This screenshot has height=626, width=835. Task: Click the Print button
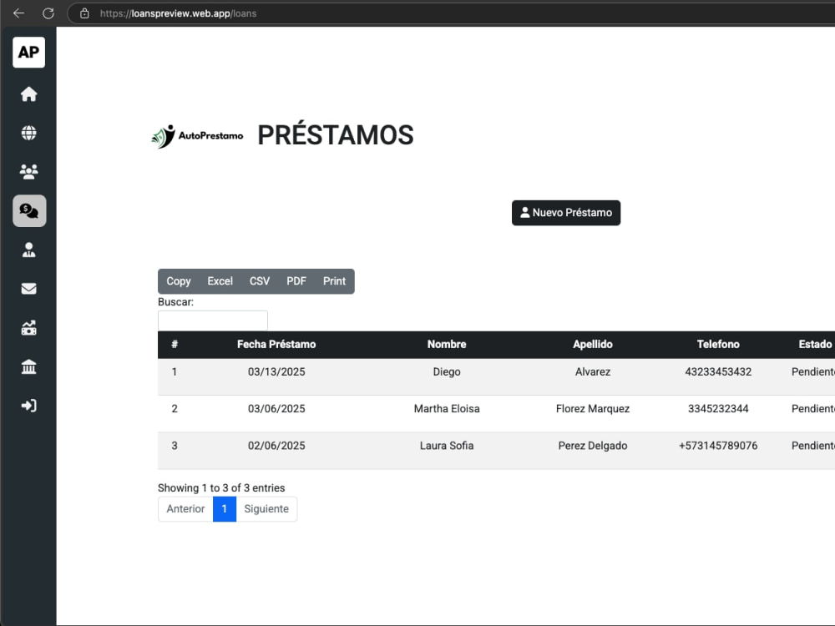[x=335, y=281]
